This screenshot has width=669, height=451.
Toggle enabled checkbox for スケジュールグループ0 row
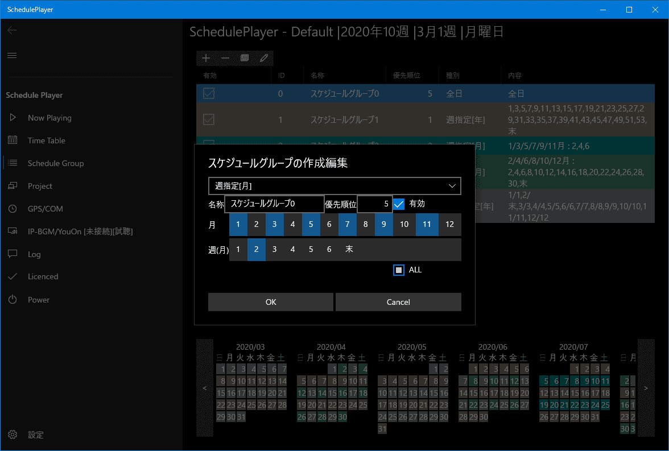pos(209,93)
